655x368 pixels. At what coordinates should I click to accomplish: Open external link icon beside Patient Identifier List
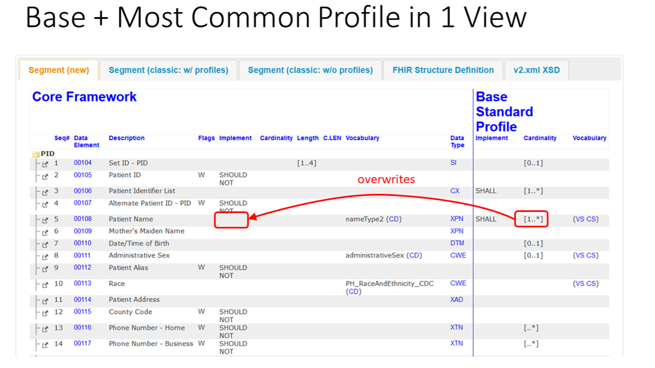pyautogui.click(x=45, y=191)
